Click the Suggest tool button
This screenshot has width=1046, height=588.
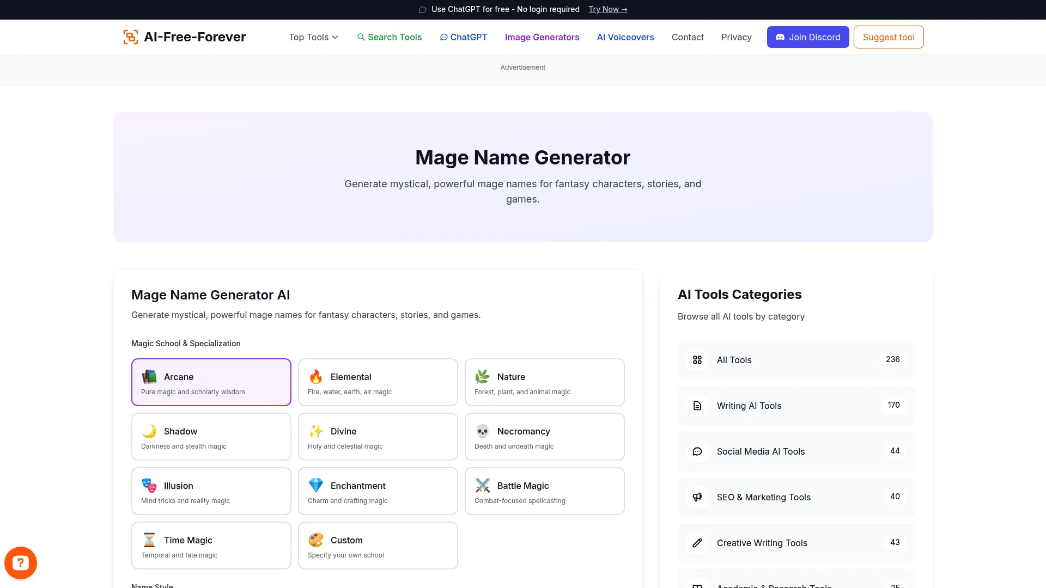pyautogui.click(x=888, y=37)
